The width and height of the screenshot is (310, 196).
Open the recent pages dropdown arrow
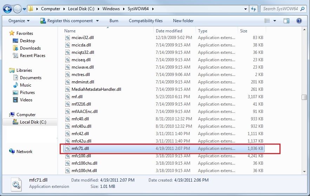[24, 9]
